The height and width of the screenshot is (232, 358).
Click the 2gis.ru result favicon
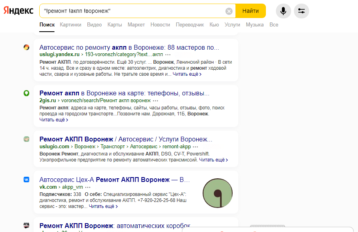(26, 93)
